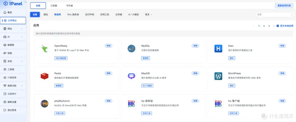The height and width of the screenshot is (122, 296).
Task: Toggle 显示本地应用 checkbox
Action: point(278,26)
